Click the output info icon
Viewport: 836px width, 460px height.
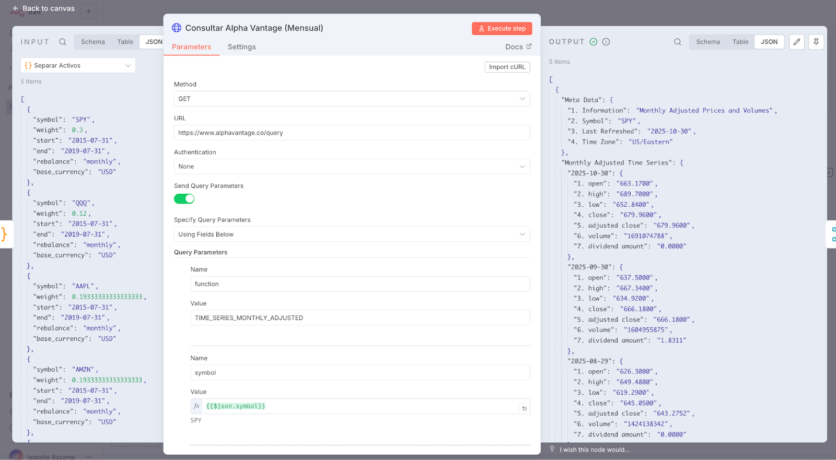tap(606, 42)
